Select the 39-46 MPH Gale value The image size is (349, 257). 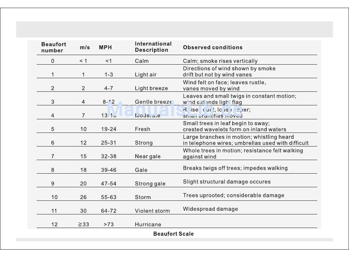point(109,170)
